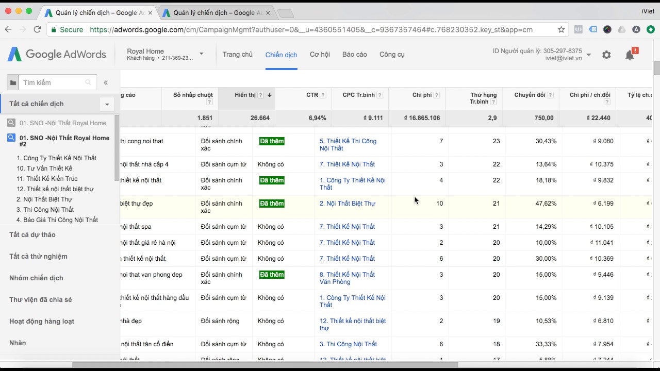The height and width of the screenshot is (371, 660).
Task: Open the Trang chủ tab
Action: [x=238, y=54]
